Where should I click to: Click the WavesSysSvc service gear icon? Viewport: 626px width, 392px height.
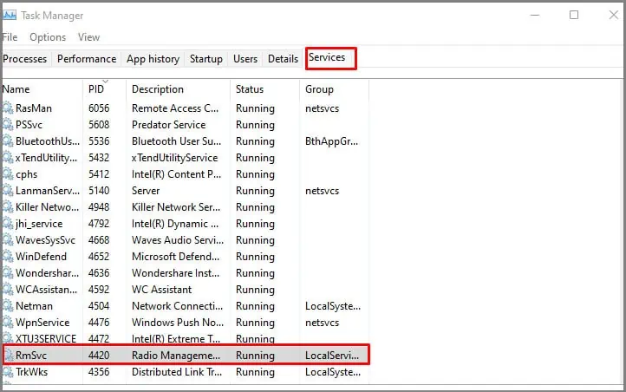point(8,240)
